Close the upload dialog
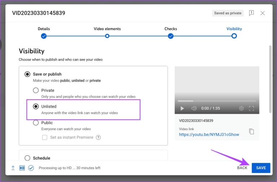 (263, 13)
